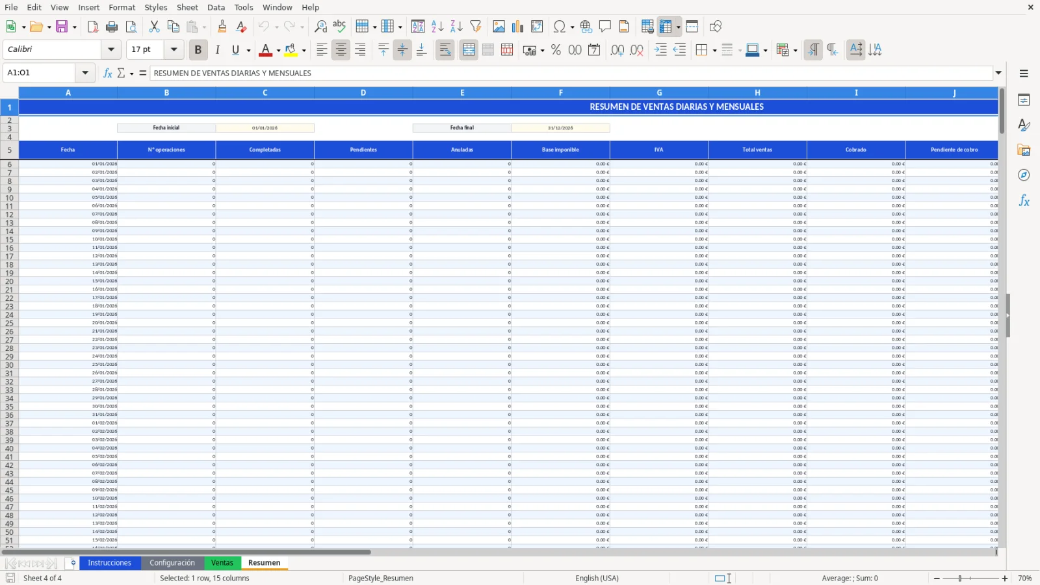
Task: Click the Insert Chart icon
Action: coord(517,27)
